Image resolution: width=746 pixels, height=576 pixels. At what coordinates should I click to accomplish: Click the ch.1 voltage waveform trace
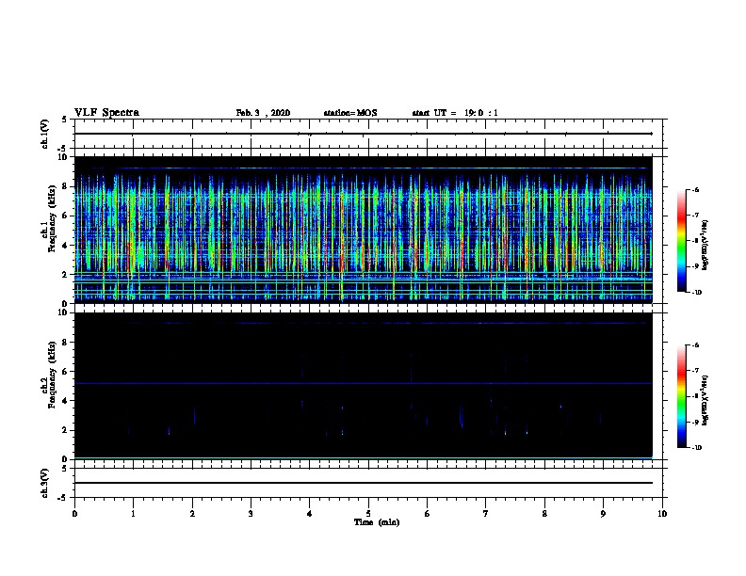point(364,134)
